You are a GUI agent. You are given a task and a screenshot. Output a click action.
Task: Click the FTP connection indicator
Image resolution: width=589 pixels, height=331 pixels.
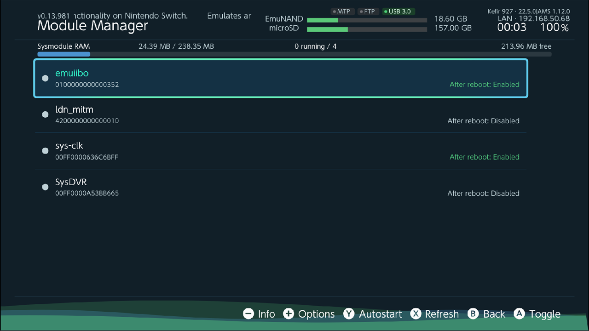pos(368,11)
